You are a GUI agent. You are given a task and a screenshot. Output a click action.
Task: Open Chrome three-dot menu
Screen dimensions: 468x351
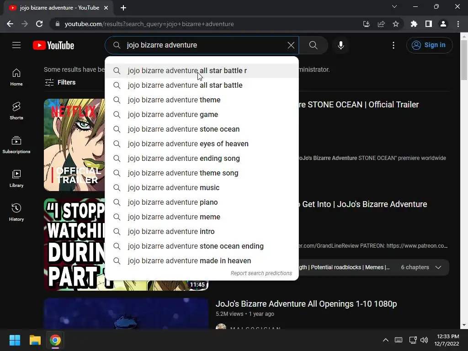pyautogui.click(x=458, y=24)
